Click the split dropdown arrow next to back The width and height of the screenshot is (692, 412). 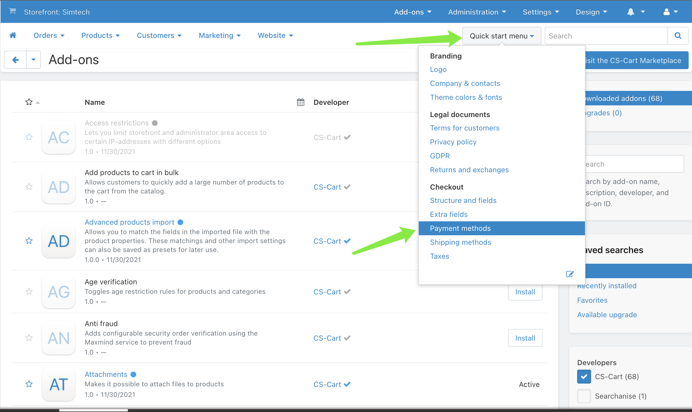(x=33, y=59)
